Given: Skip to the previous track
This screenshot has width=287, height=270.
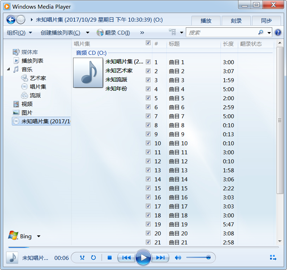Looking at the screenshot, I should point(126,258).
